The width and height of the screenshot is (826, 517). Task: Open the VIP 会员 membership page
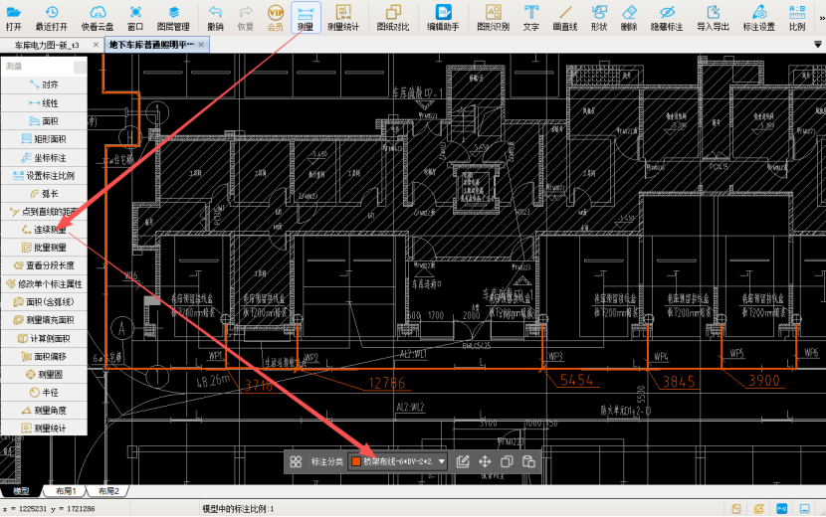[x=276, y=18]
